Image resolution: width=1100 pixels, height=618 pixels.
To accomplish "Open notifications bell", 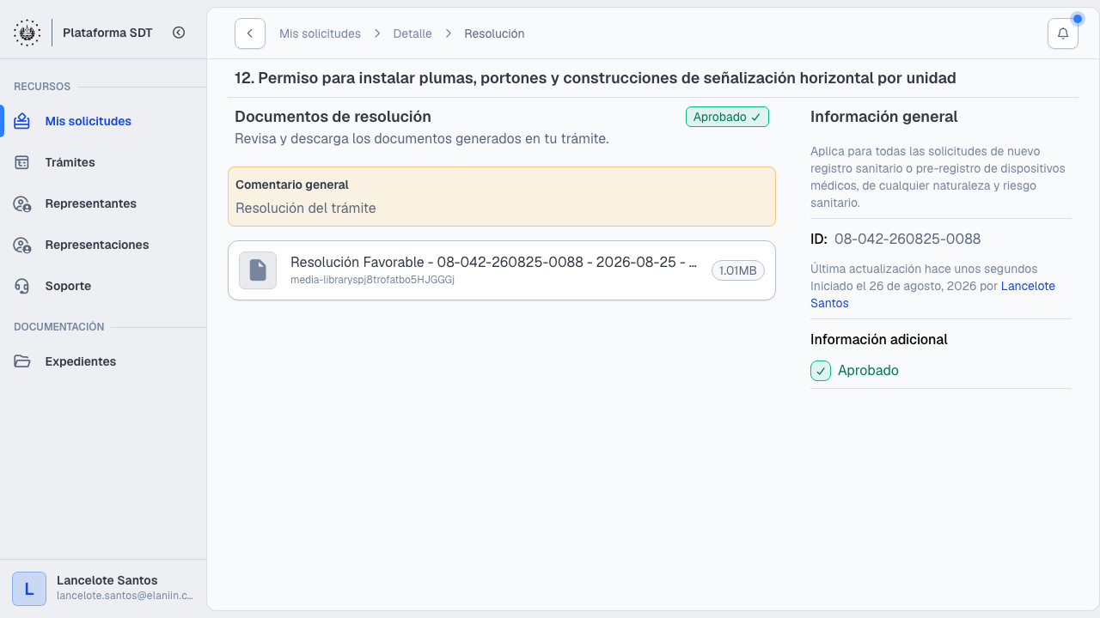I will coord(1063,33).
